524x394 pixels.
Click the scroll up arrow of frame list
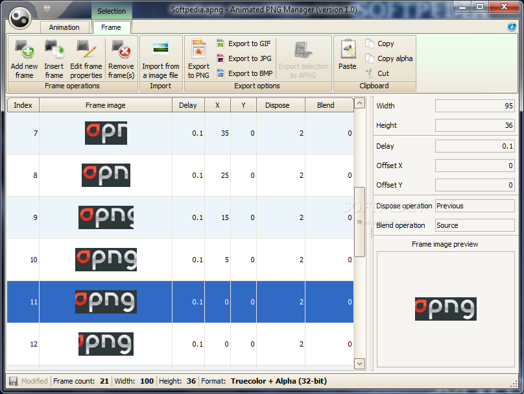click(359, 103)
